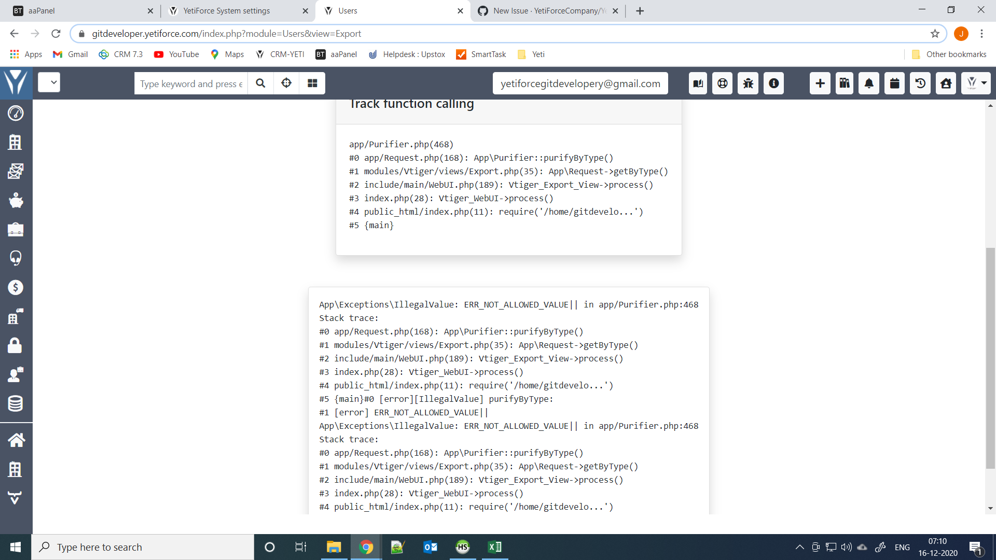
Task: Open the database sidebar icon
Action: tap(16, 403)
